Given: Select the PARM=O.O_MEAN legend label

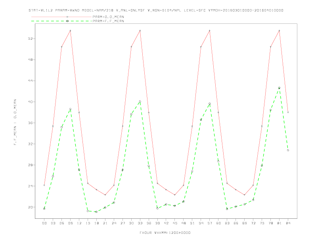Looking at the screenshot, I should tap(108, 17).
